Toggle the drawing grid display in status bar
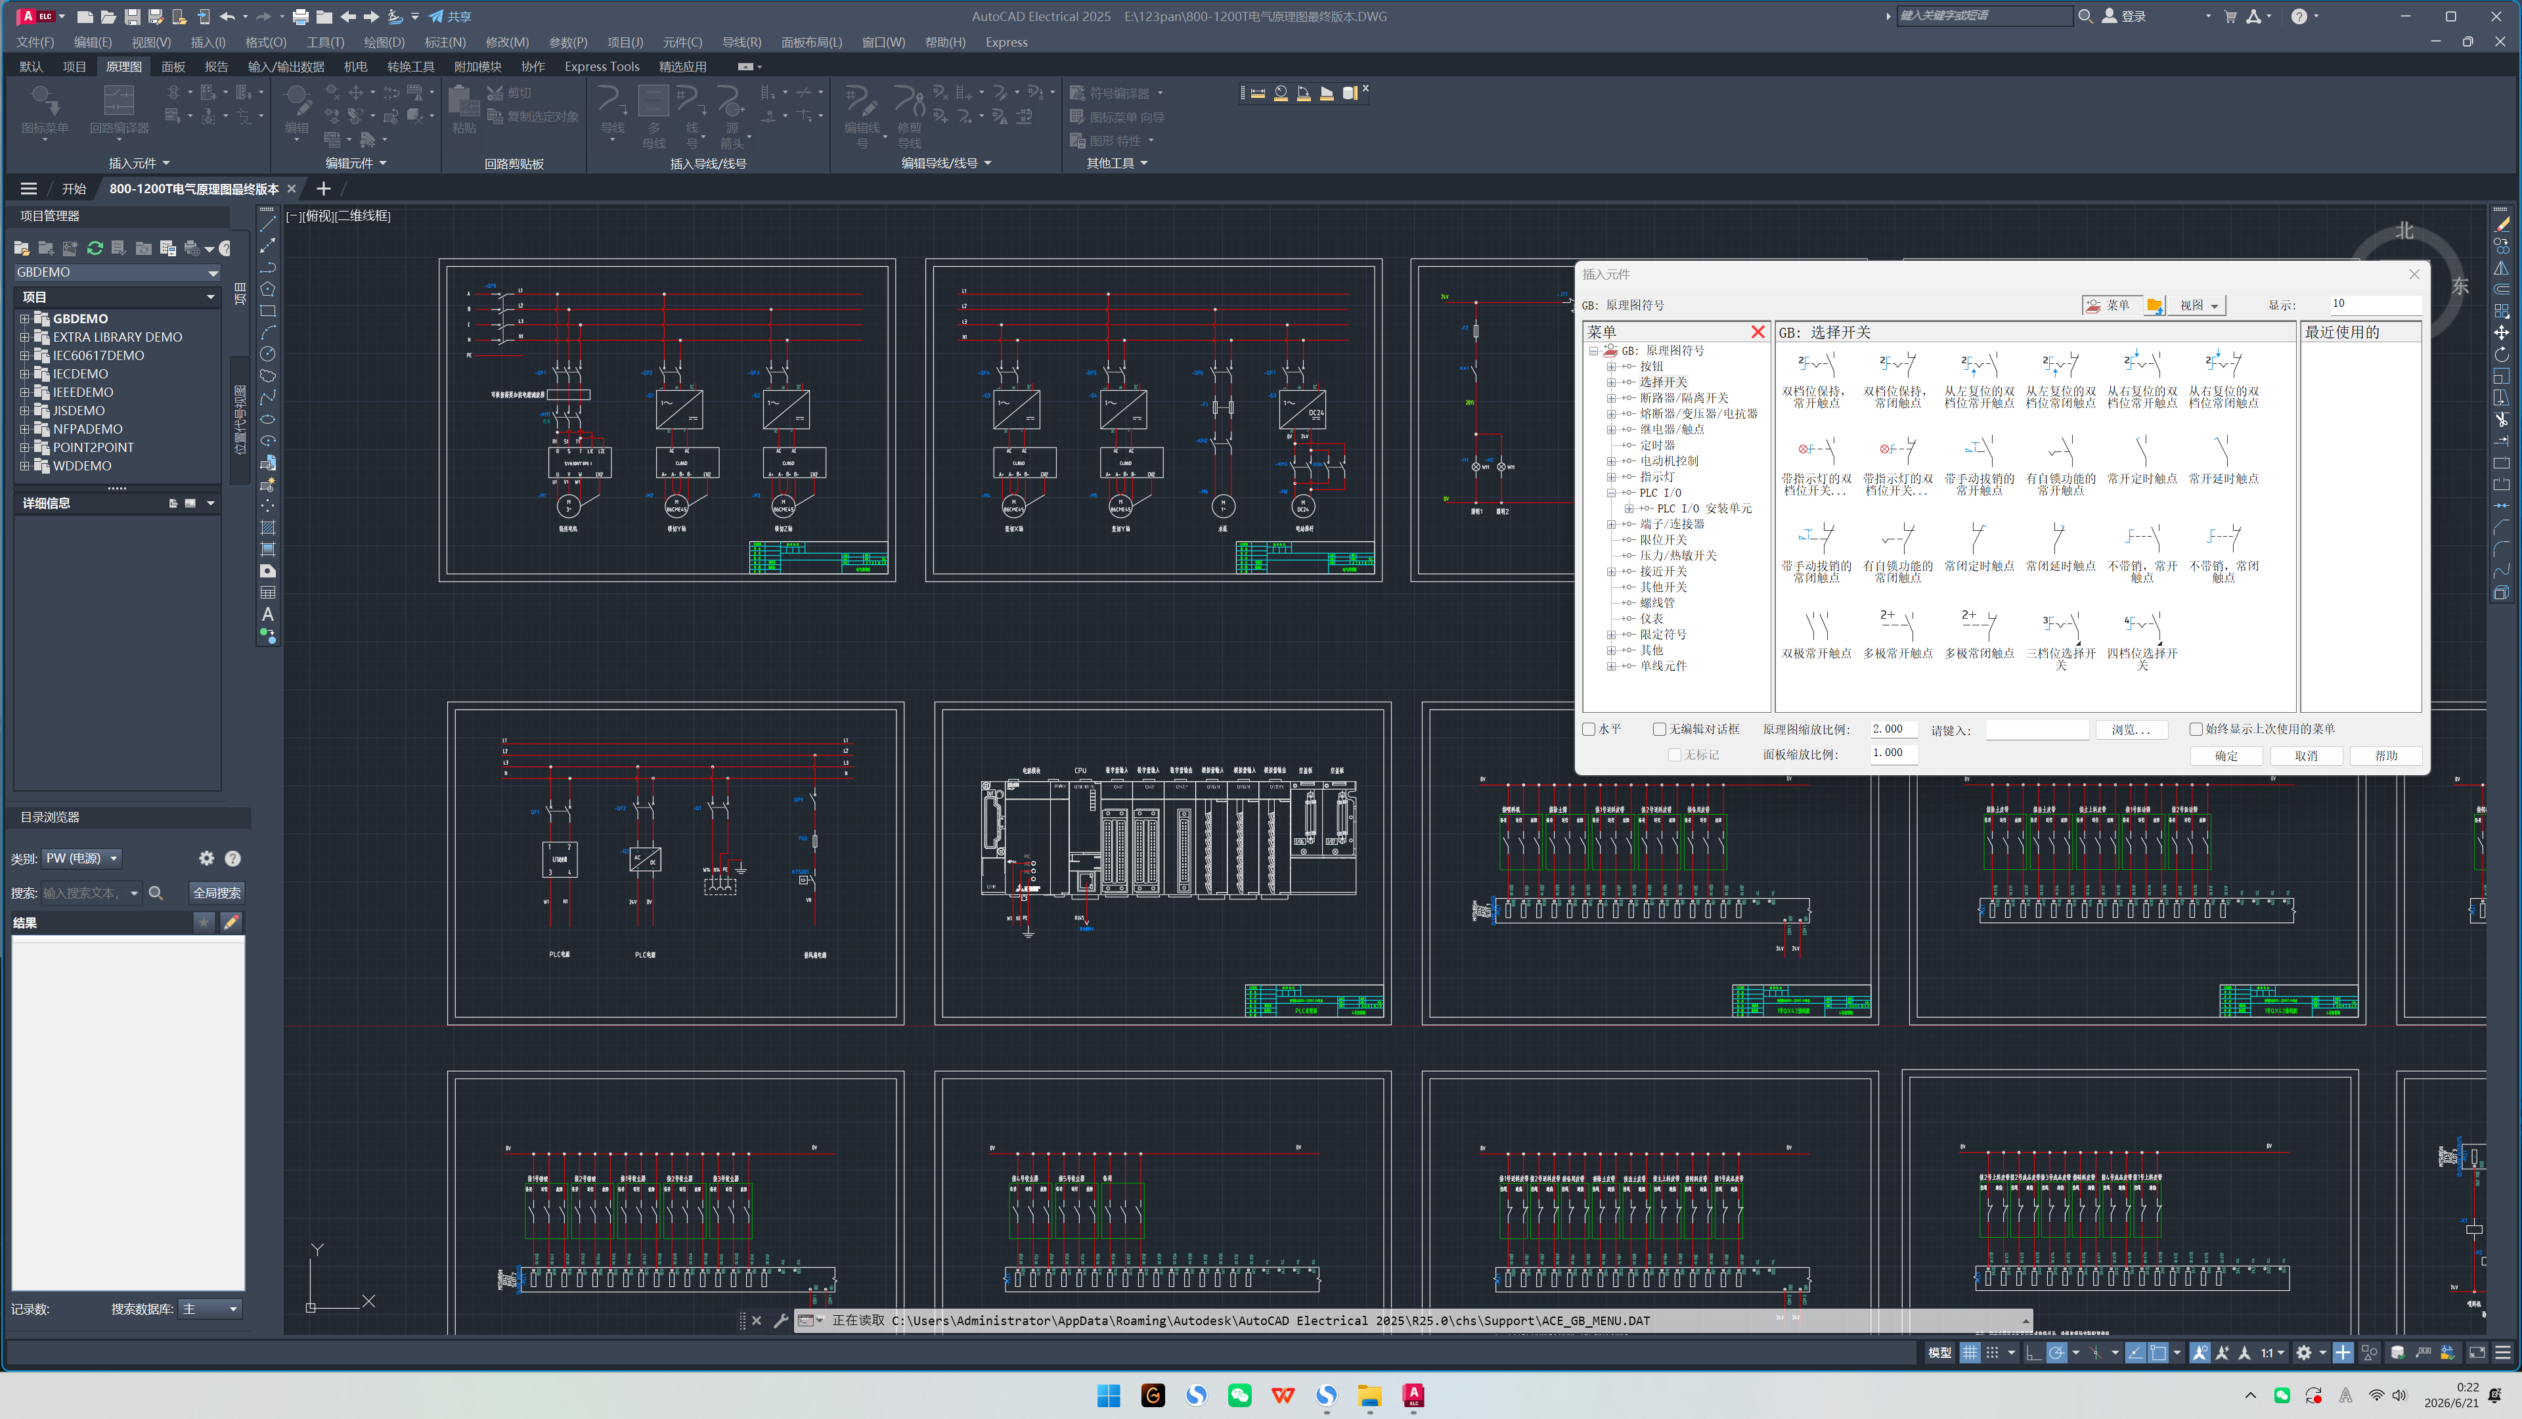 click(x=1970, y=1353)
